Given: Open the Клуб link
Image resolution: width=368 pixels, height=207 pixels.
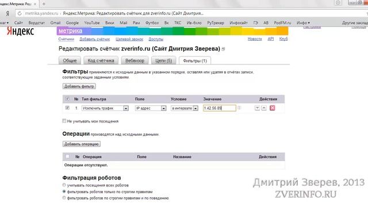Looking at the screenshot, I should pos(283,39).
